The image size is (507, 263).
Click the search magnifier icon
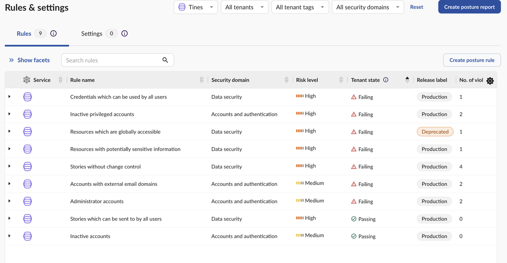tap(165, 60)
